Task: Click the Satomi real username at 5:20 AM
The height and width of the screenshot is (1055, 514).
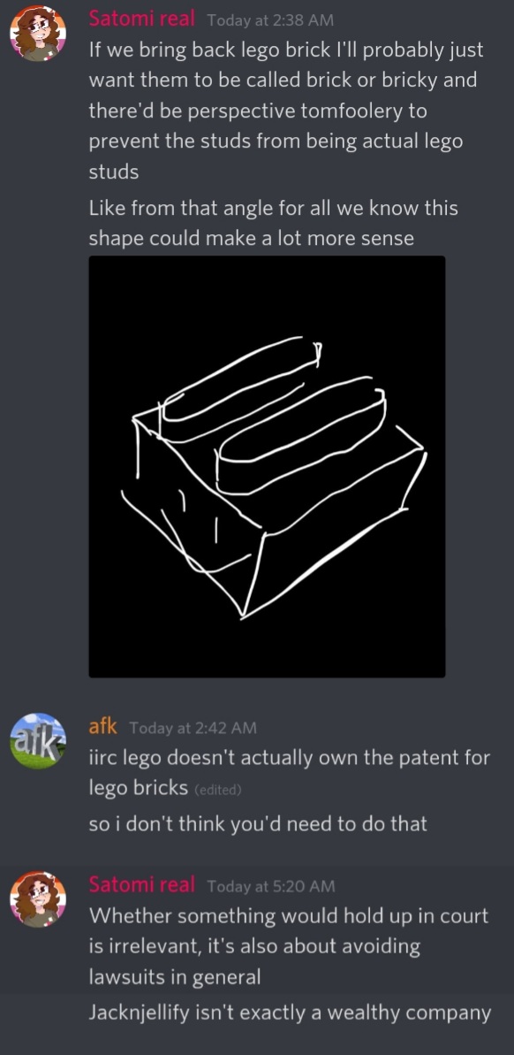Action: (142, 885)
